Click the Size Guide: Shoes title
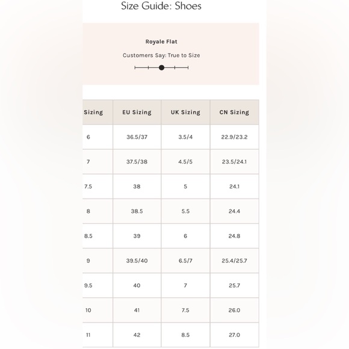The image size is (349, 349). pos(161,6)
